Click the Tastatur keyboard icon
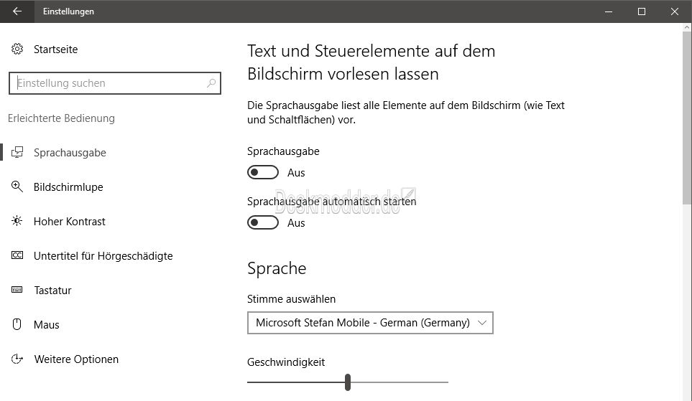The height and width of the screenshot is (401, 692). click(17, 291)
